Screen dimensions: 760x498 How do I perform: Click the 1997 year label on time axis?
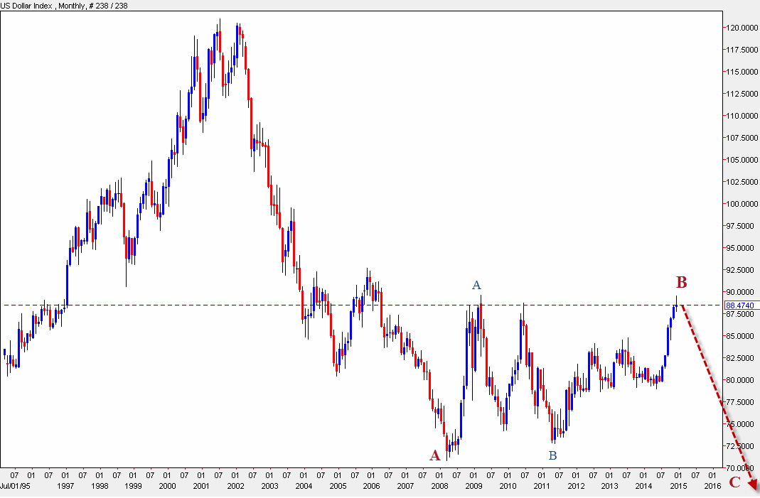tap(65, 487)
